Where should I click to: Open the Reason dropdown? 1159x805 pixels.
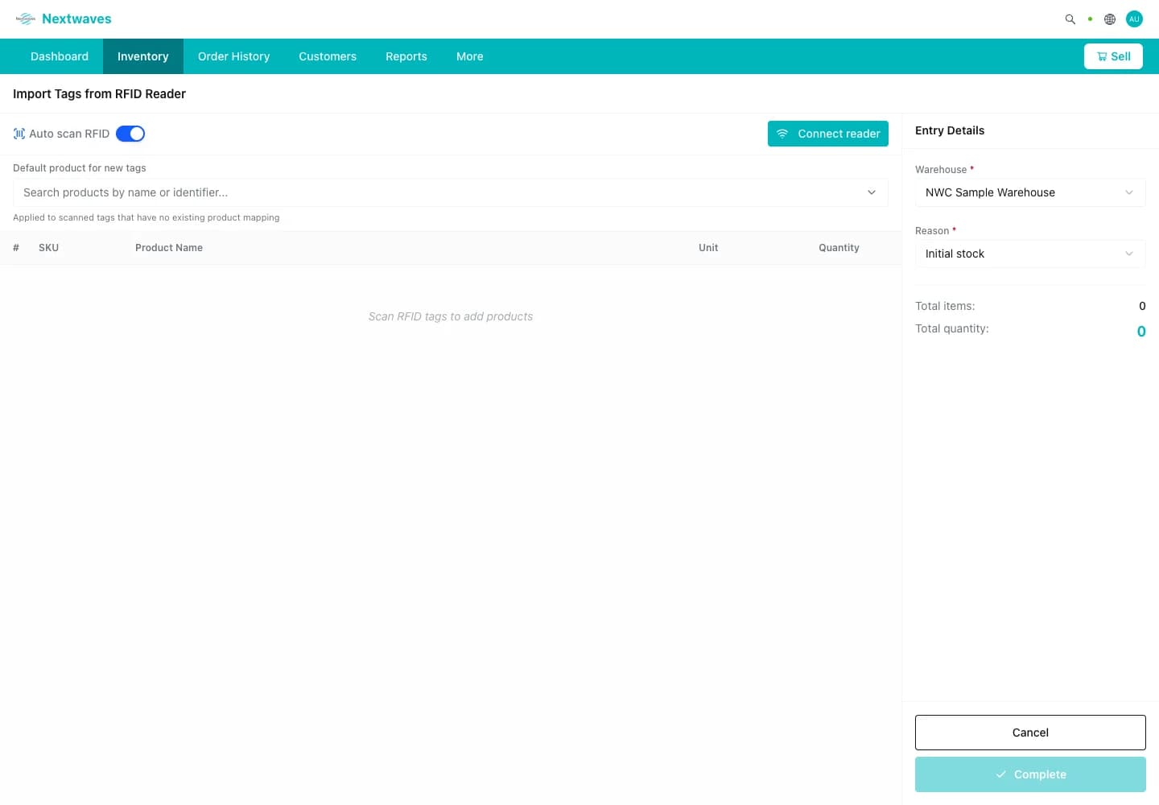click(x=1030, y=254)
